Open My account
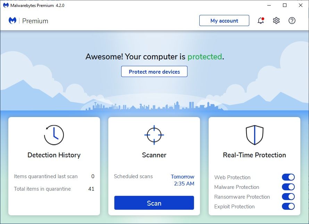309x224 pixels. click(224, 20)
